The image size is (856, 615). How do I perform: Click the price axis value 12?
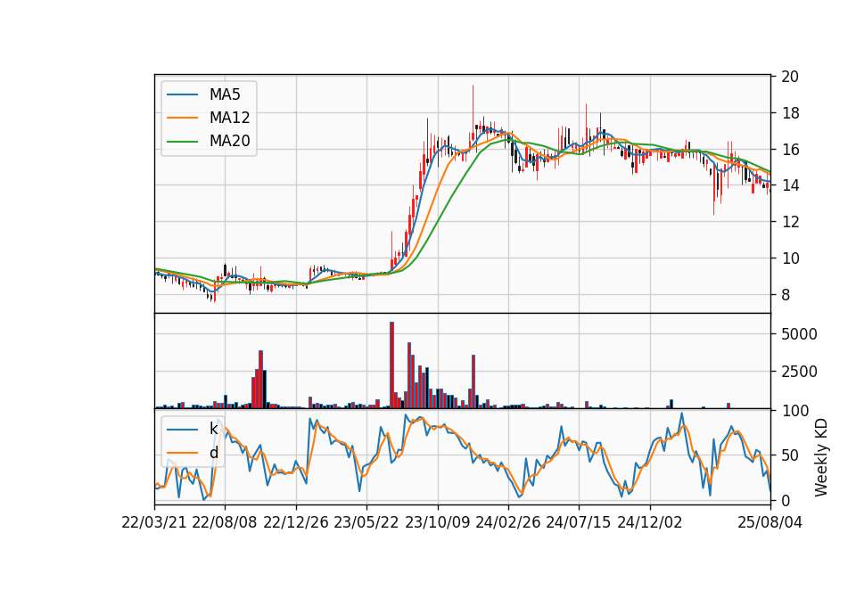[790, 222]
